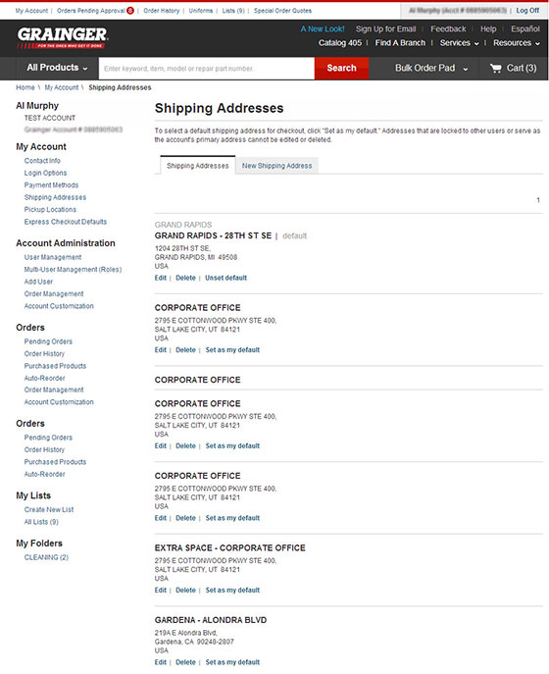Open Create New List link
549x674 pixels.
pyautogui.click(x=49, y=509)
